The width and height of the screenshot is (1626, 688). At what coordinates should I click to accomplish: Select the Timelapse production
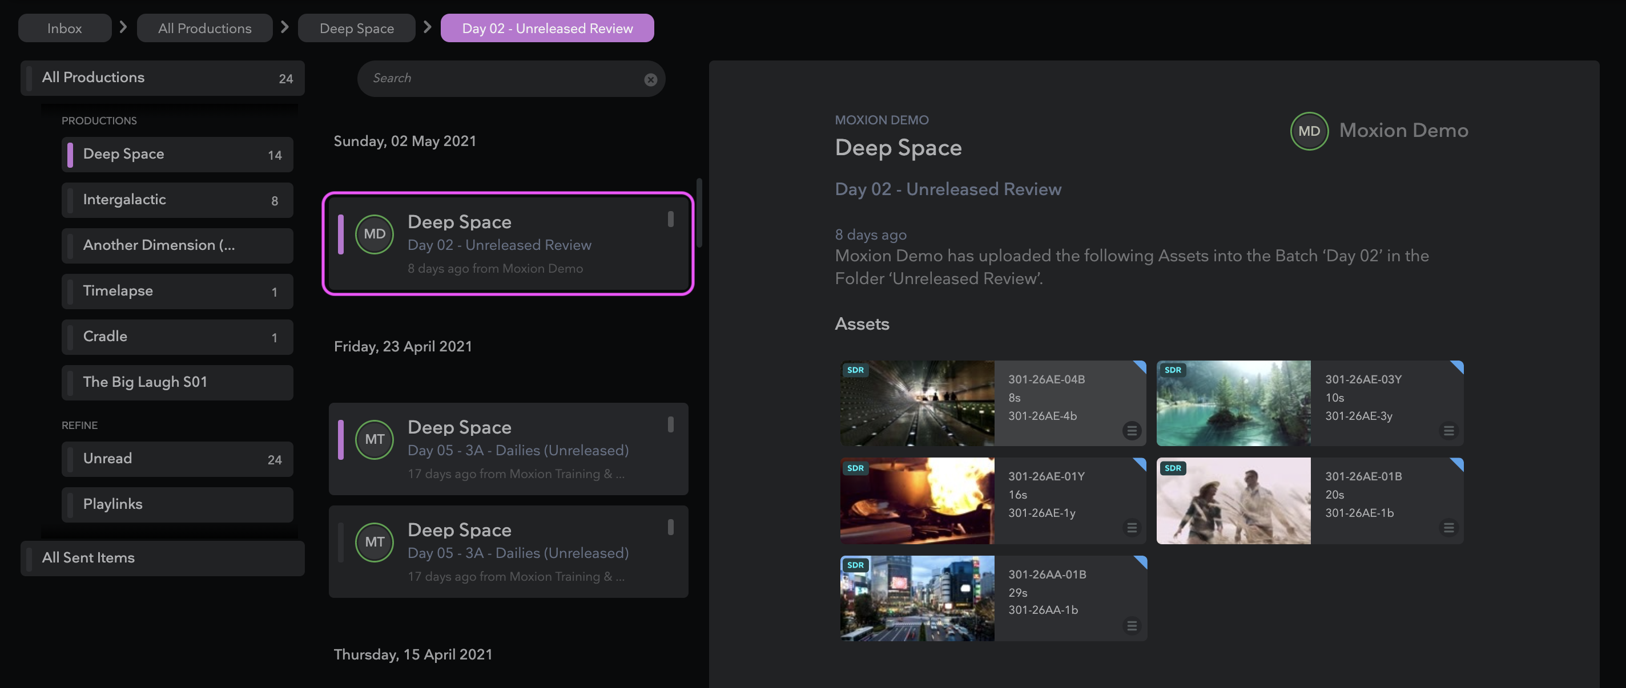(177, 291)
